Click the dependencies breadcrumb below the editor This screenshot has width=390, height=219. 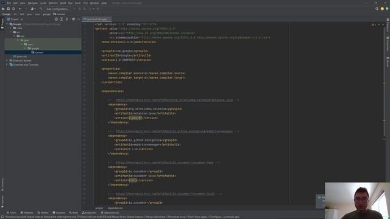(x=115, y=208)
